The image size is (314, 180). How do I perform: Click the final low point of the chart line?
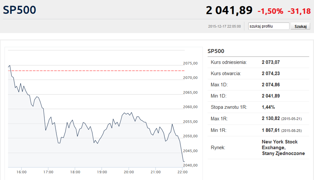[x=184, y=161]
